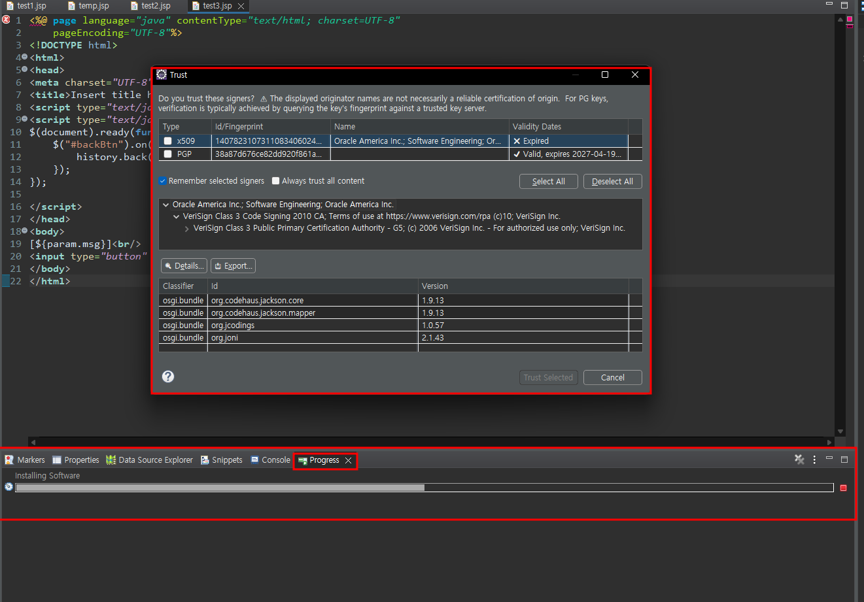
Task: Collapse the html fold on line 4
Action: pyautogui.click(x=24, y=57)
